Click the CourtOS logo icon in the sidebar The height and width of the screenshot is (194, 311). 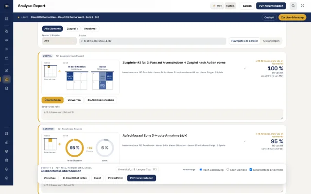point(6,6)
